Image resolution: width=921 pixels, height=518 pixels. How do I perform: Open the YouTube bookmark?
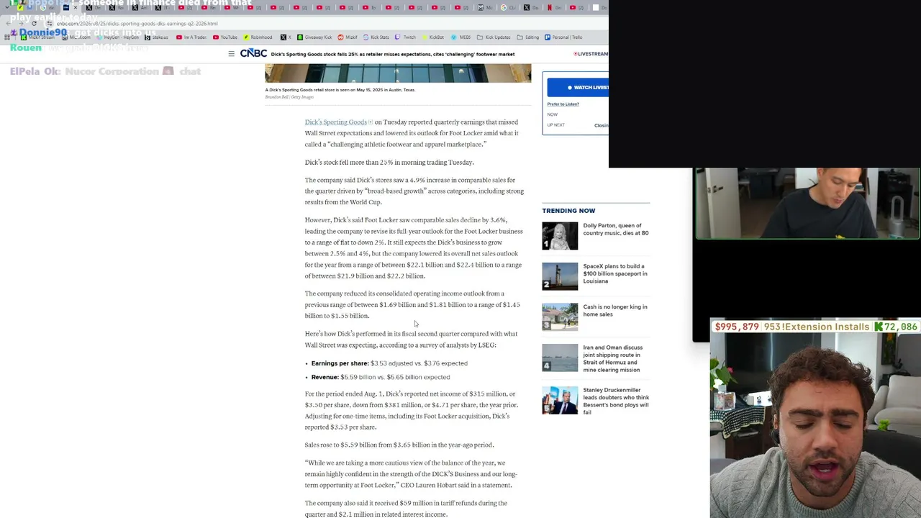click(x=225, y=37)
